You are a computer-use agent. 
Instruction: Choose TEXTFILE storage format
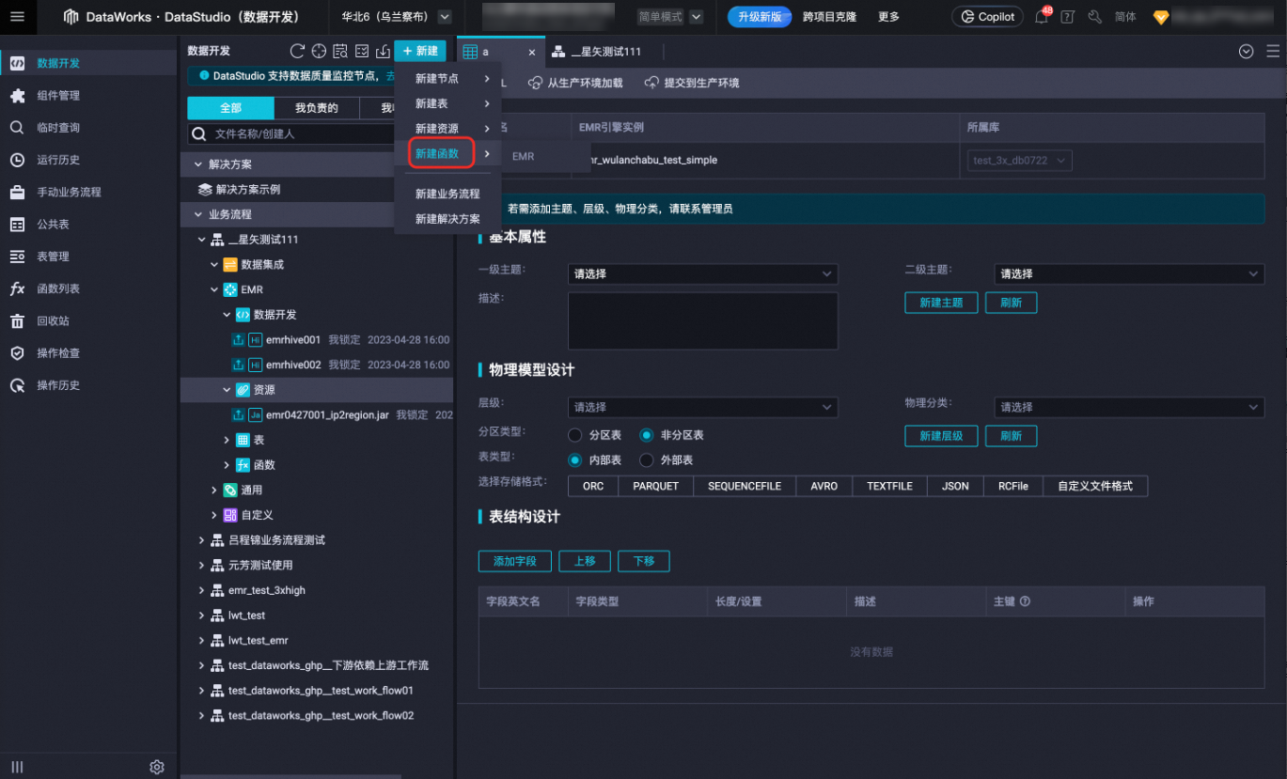[889, 486]
